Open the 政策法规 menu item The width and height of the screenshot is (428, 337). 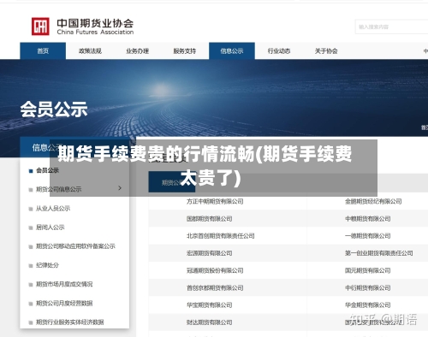(x=90, y=51)
